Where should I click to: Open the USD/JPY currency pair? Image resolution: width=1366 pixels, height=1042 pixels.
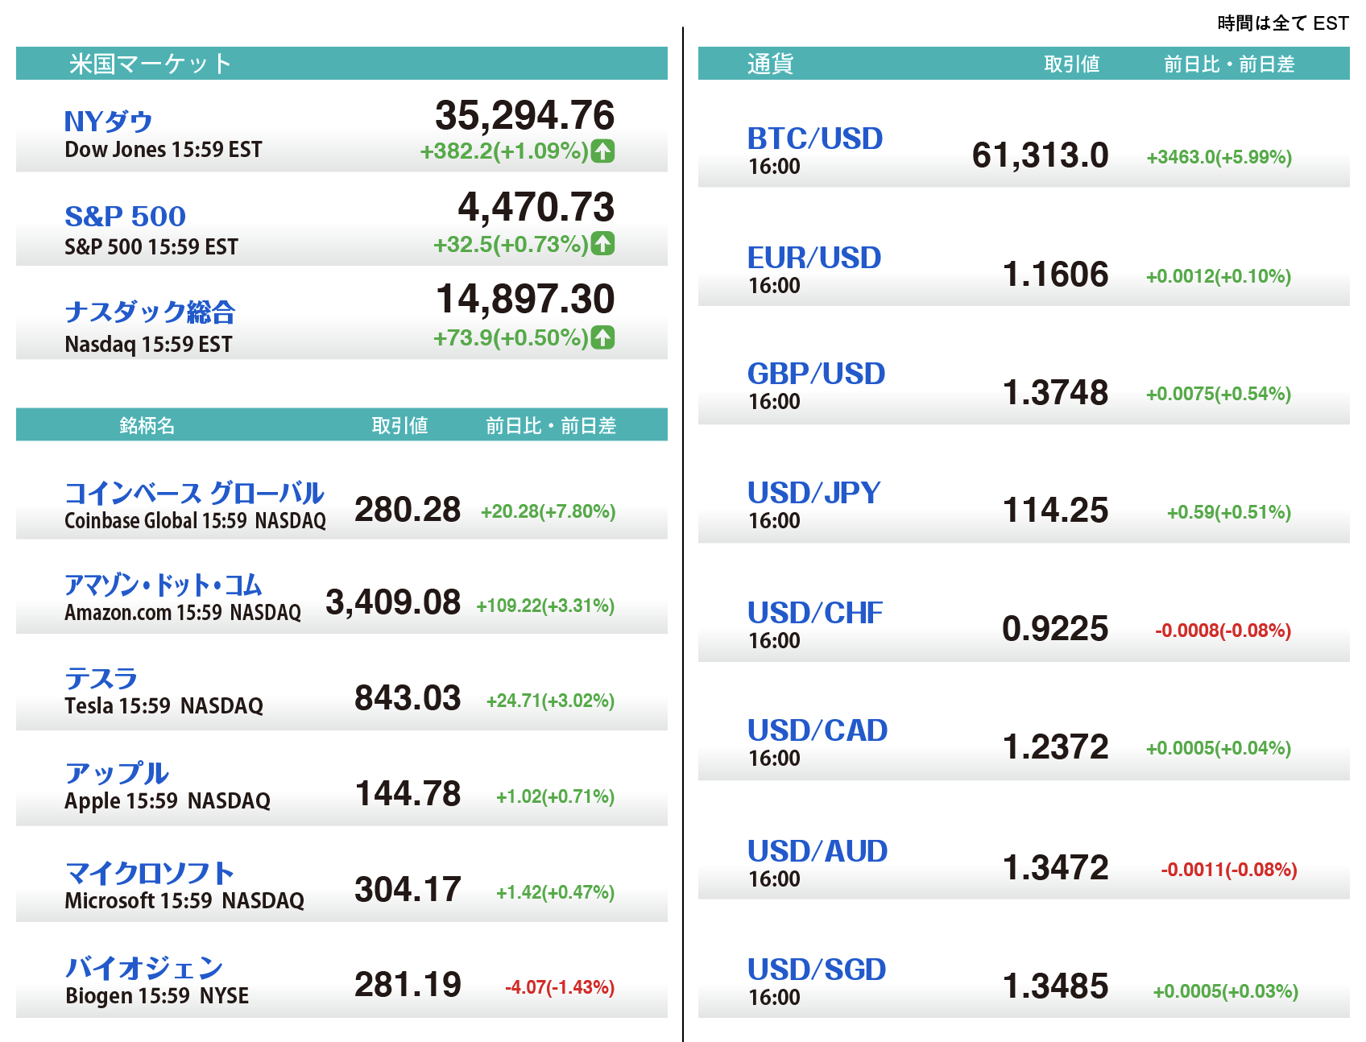[813, 492]
